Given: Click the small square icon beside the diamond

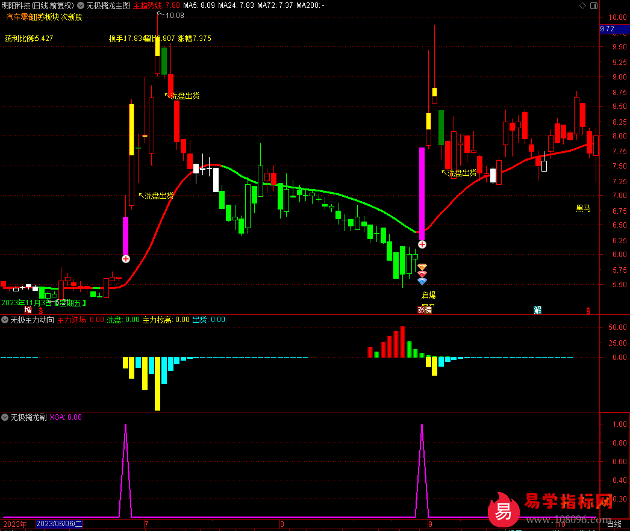Looking at the screenshot, I should tap(593, 5).
